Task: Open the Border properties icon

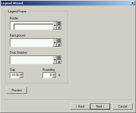Action: coord(59,27)
